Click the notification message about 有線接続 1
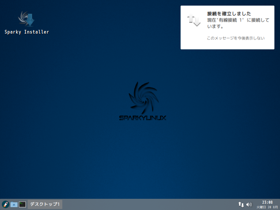Screen dimensions: 280x210 pyautogui.click(x=238, y=23)
